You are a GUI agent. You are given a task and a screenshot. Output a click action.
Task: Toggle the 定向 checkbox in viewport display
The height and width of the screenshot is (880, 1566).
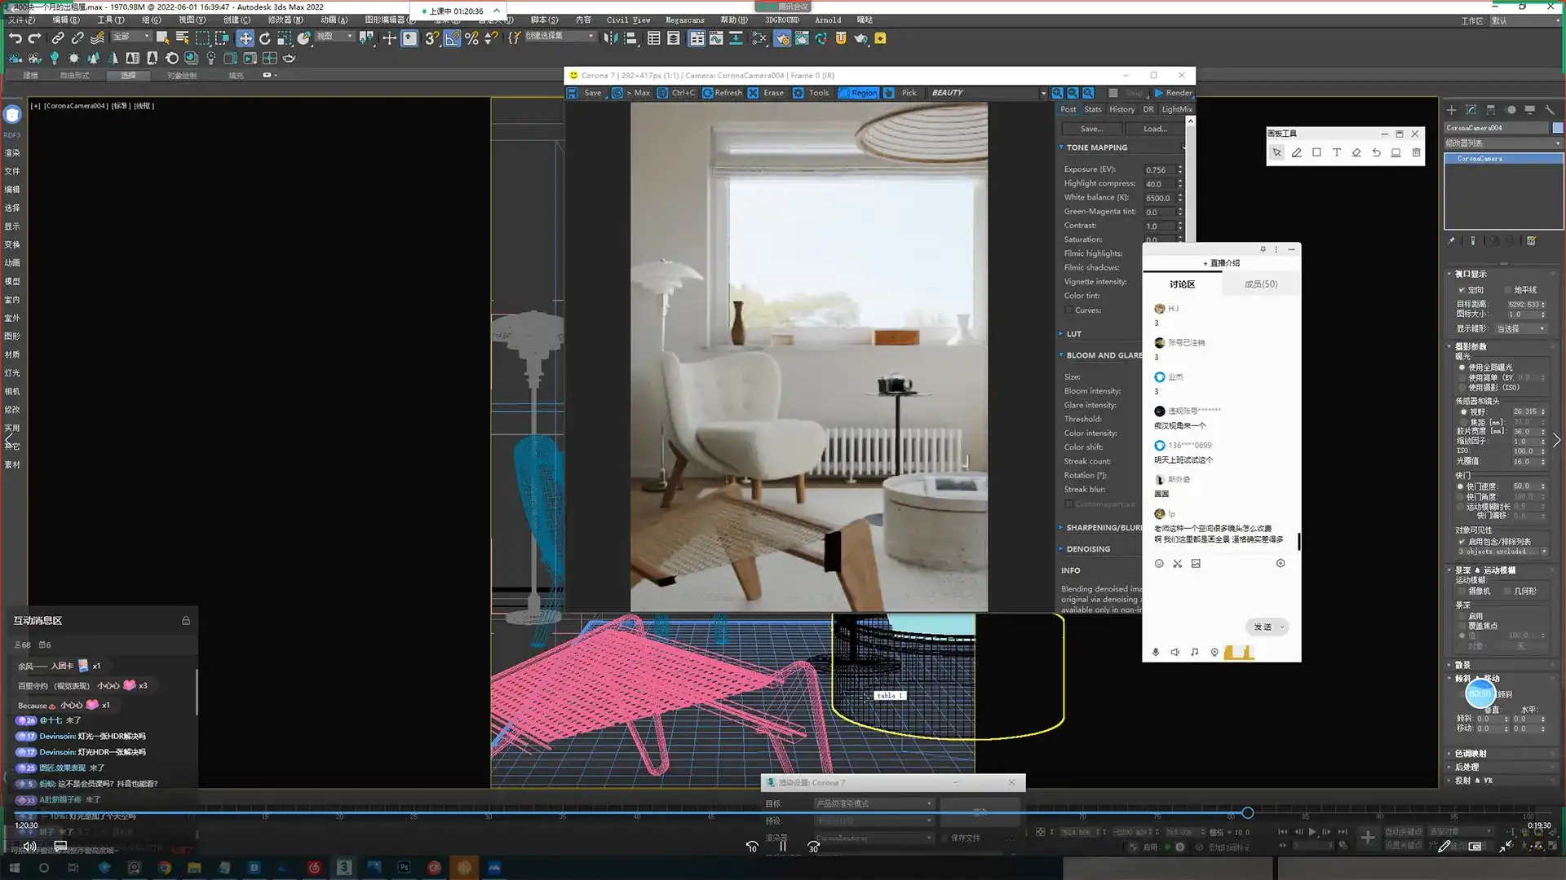pos(1462,290)
